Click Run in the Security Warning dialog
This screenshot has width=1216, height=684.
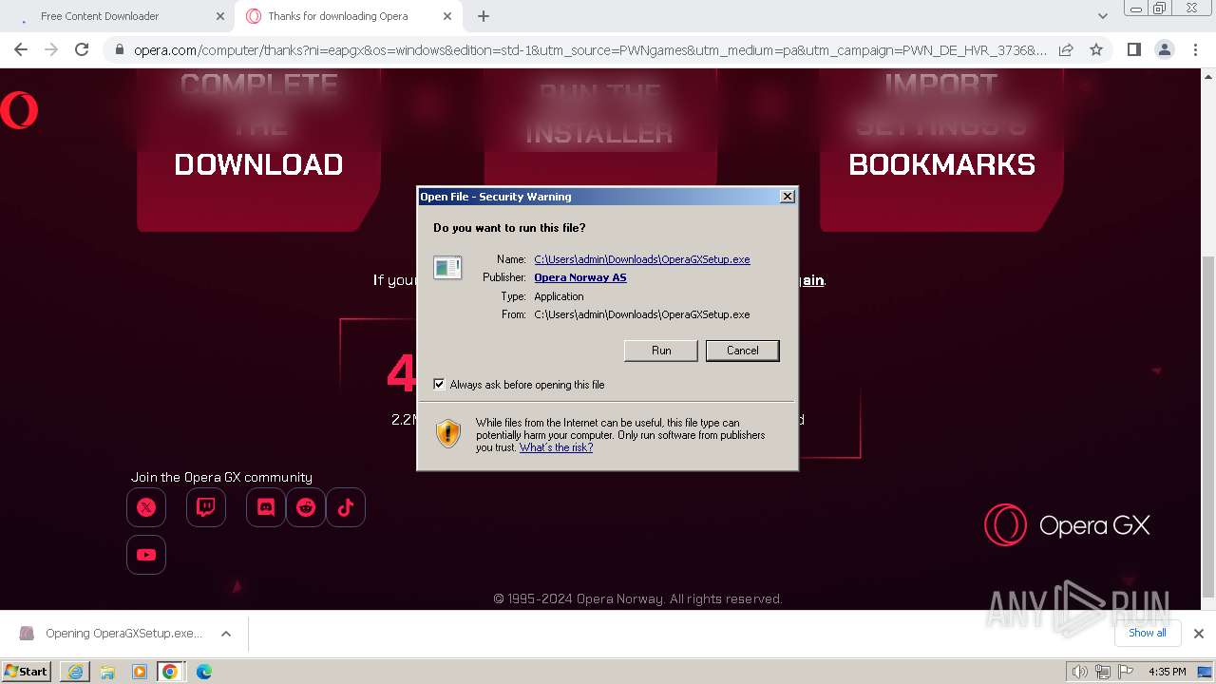pyautogui.click(x=661, y=351)
